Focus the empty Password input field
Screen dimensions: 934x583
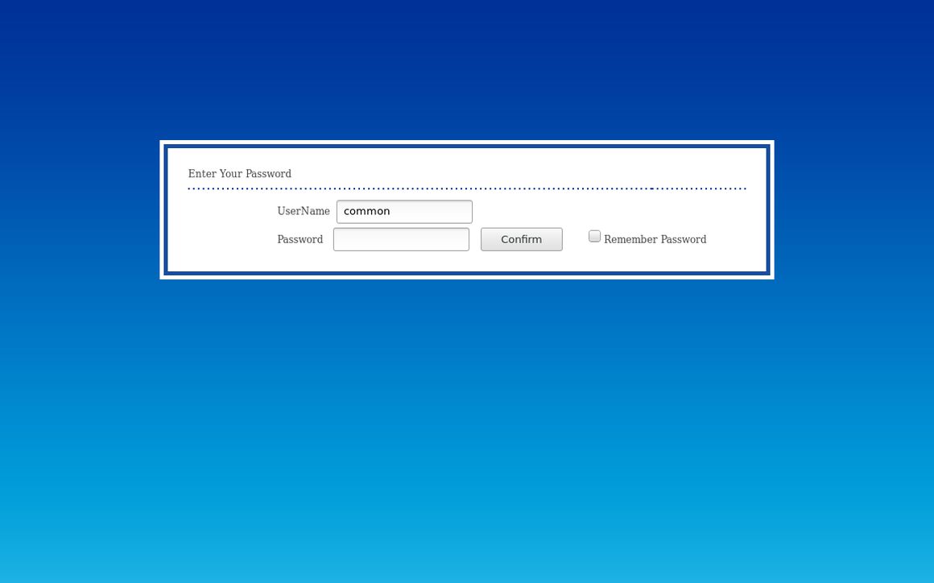(x=401, y=239)
